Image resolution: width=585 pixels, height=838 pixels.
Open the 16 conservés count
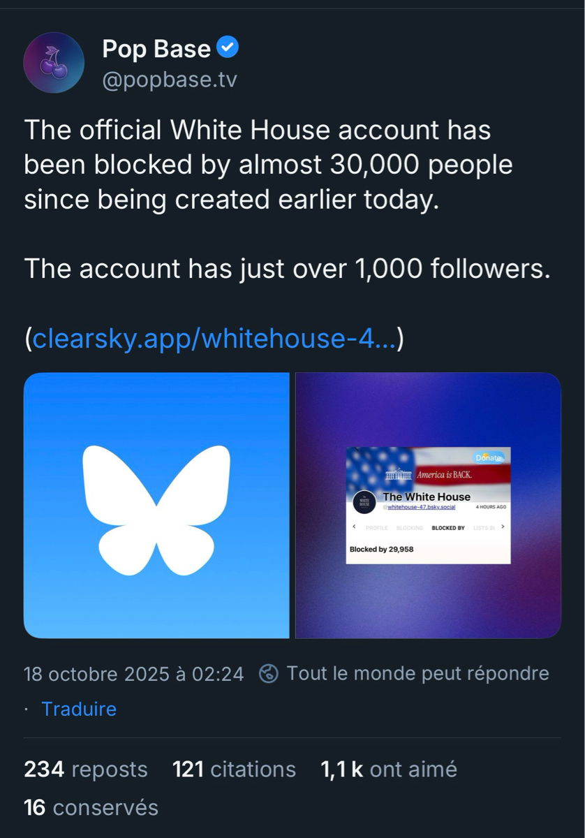pos(91,807)
